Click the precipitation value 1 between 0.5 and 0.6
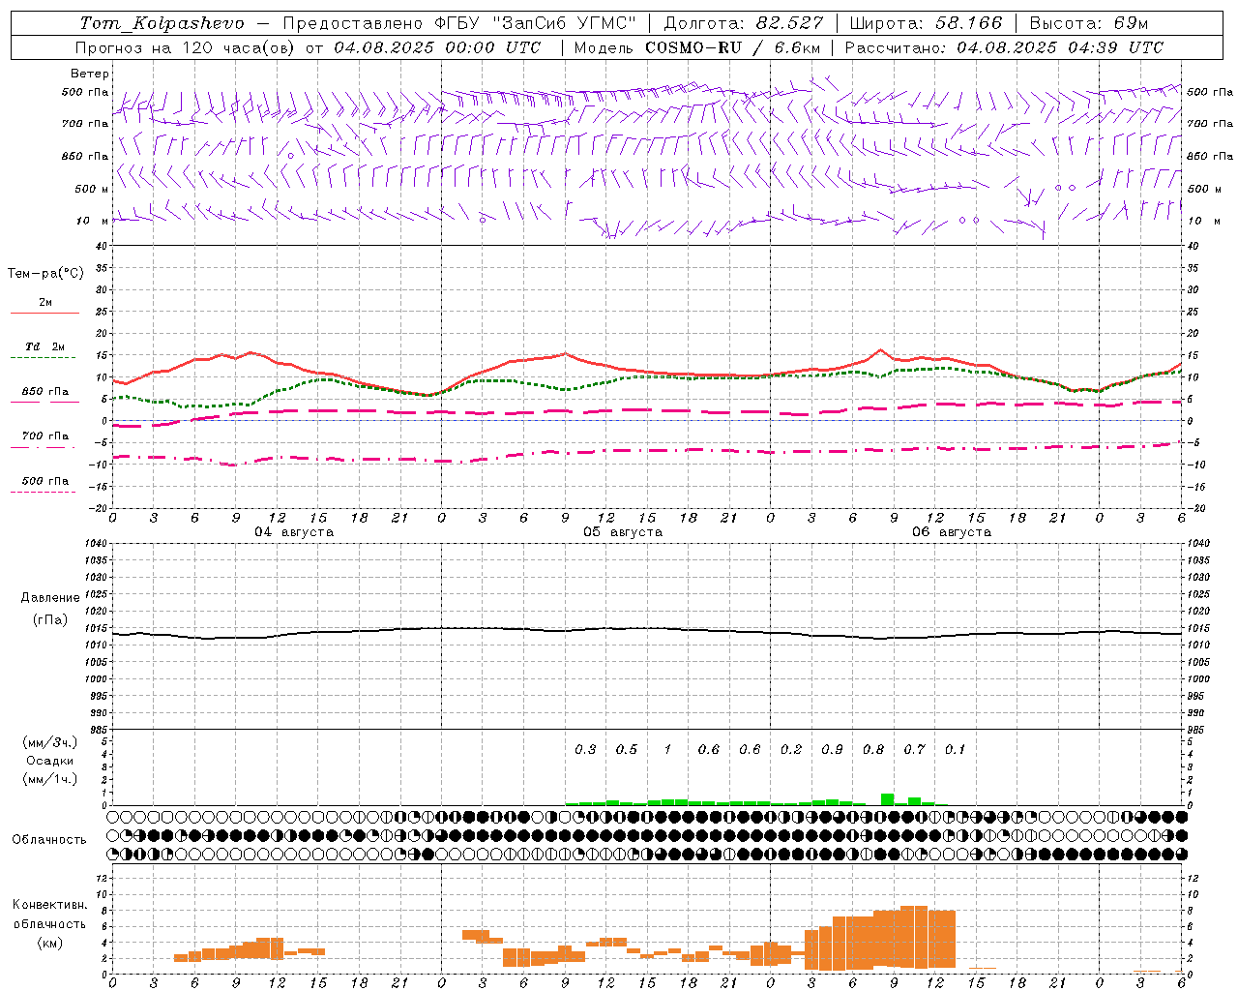Viewport: 1238px width, 991px height. (667, 749)
